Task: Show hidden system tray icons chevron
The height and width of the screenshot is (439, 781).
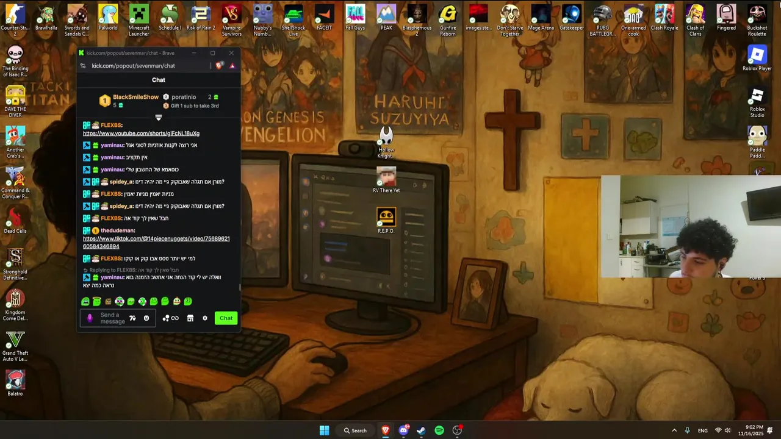Action: coord(674,430)
